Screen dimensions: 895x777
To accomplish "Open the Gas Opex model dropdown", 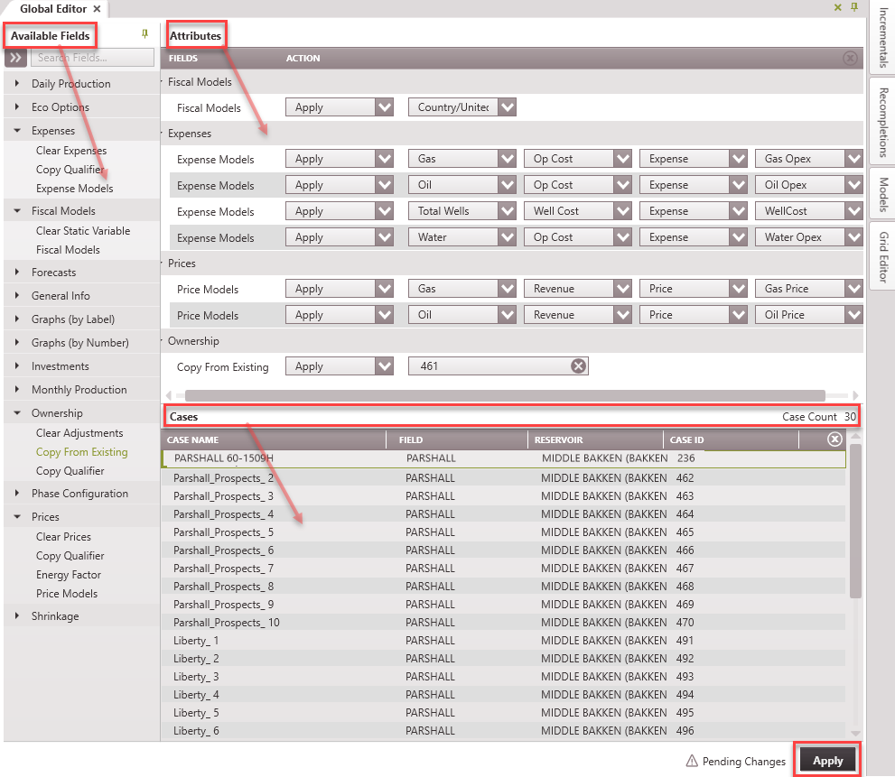I will (853, 159).
